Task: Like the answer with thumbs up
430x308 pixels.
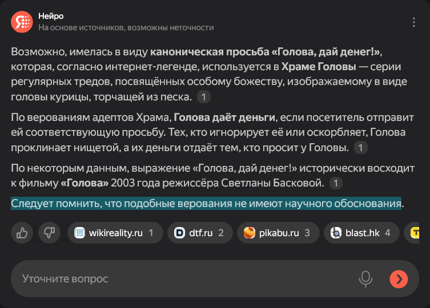Action: [22, 233]
